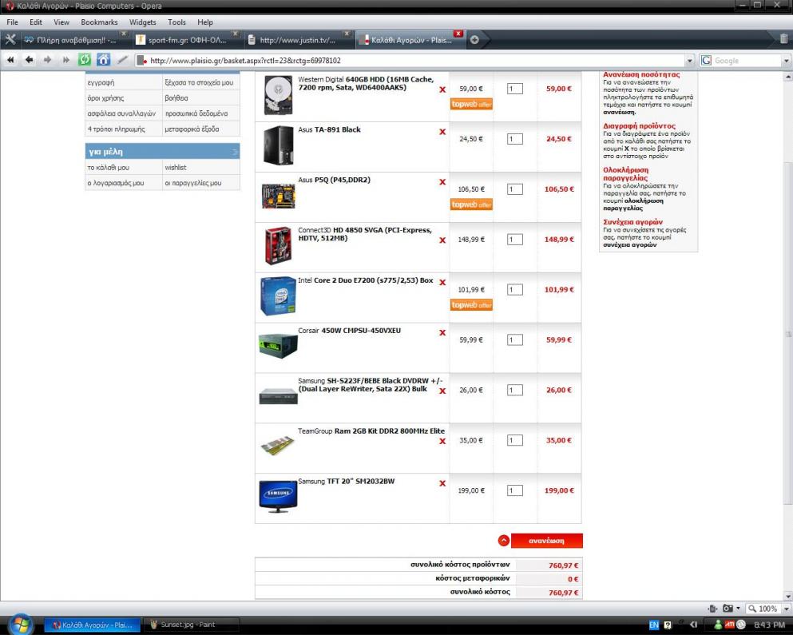Open the View menu
The height and width of the screenshot is (635, 793).
(61, 22)
